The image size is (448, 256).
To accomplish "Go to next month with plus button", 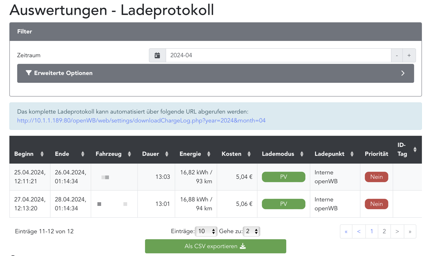I will (409, 55).
